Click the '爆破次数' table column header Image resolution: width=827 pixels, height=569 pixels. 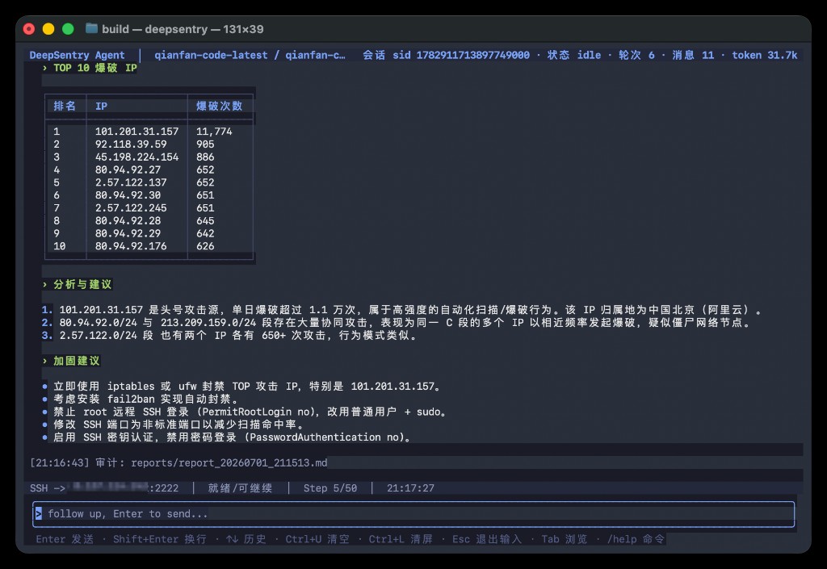click(220, 106)
